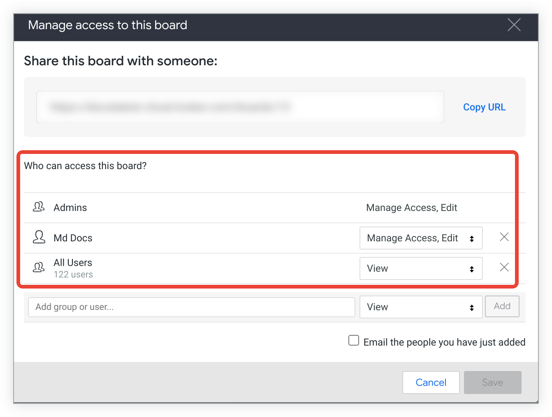Screen dimensions: 552x417
Task: Click the Add button
Action: pyautogui.click(x=502, y=306)
